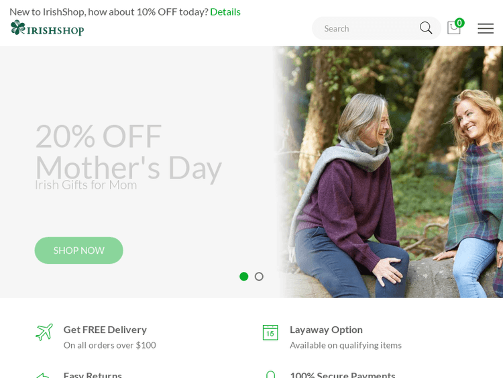
Task: Click the cart item count badge
Action: tap(459, 23)
